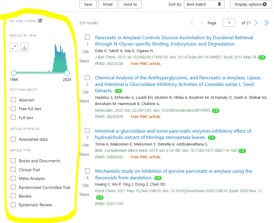274x223 pixels.
Task: Click the Save button
Action: pos(88,4)
